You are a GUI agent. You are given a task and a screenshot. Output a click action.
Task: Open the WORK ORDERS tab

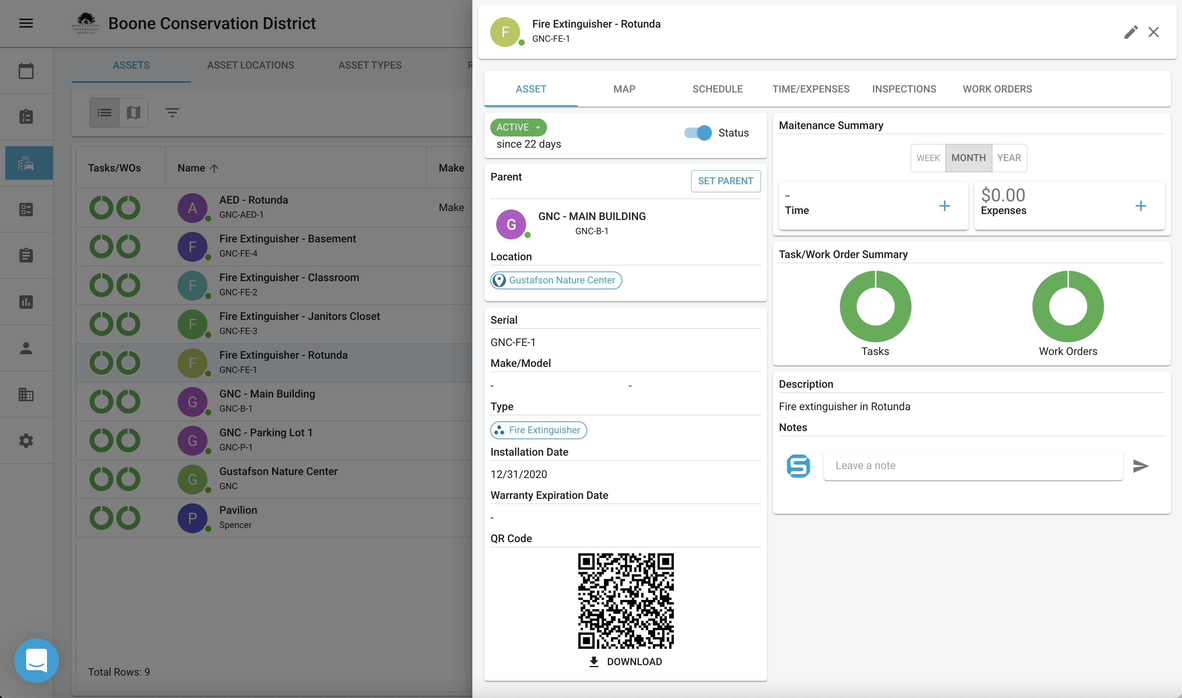[x=997, y=89]
